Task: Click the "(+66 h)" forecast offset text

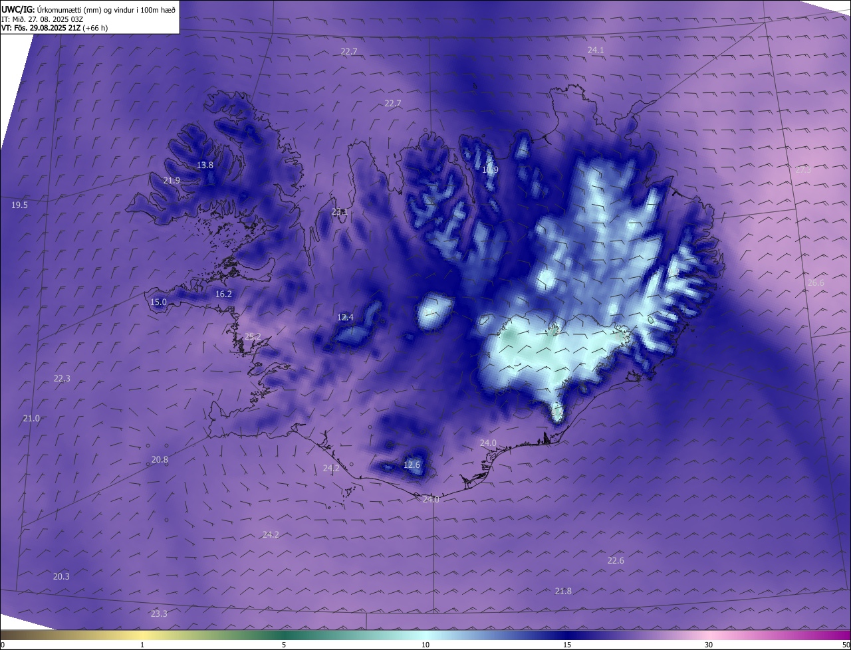Action: click(96, 28)
